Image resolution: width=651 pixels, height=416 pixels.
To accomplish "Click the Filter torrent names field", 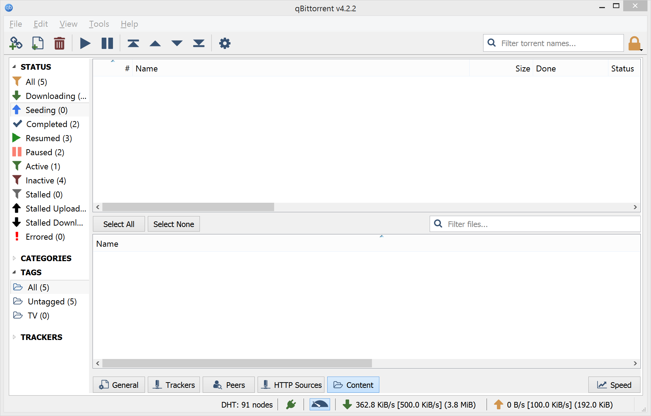I will coord(554,43).
